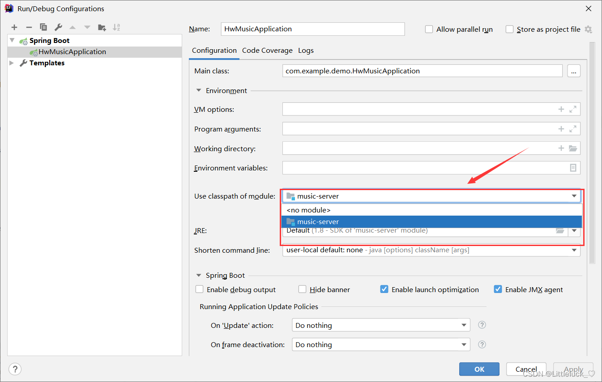Enable Allow parallel run

tap(429, 29)
